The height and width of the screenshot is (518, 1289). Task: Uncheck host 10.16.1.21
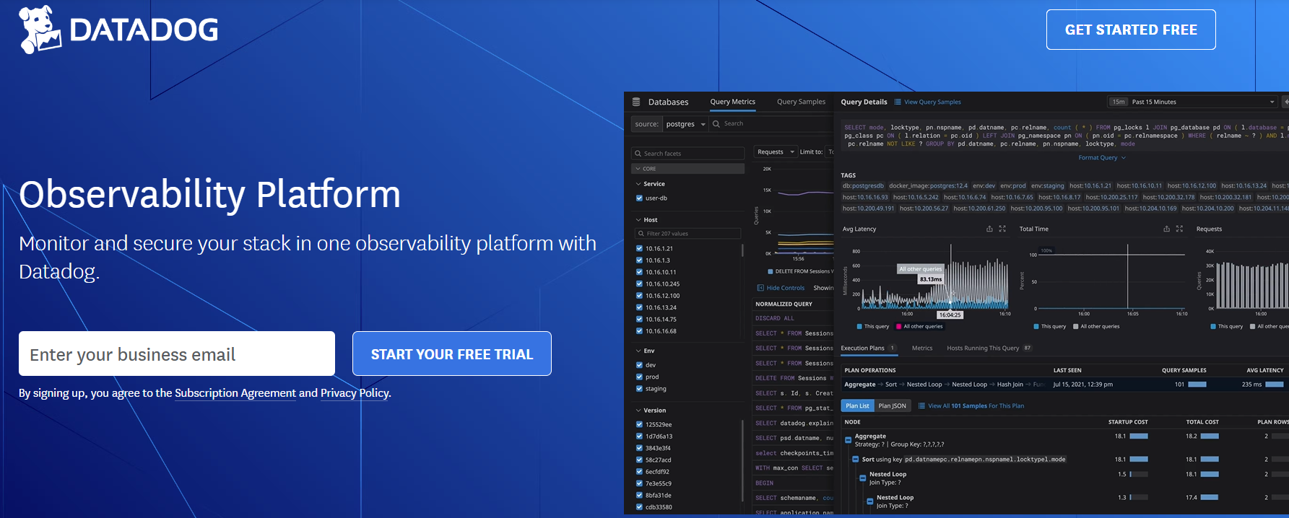(639, 248)
